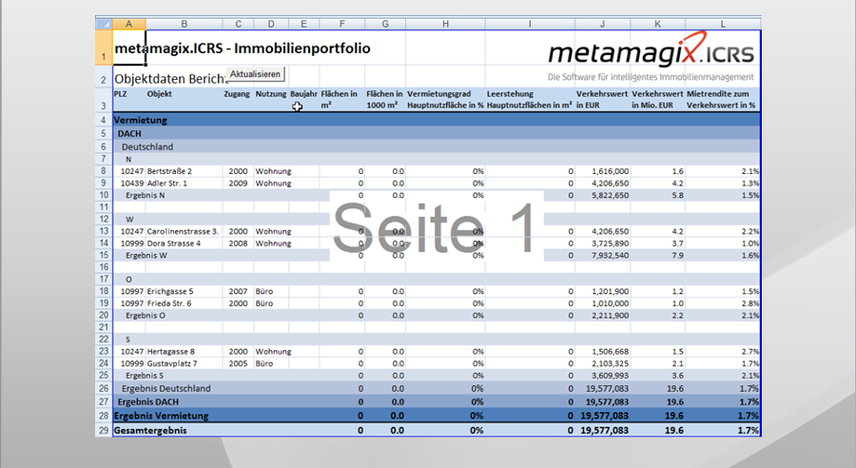Image resolution: width=856 pixels, height=468 pixels.
Task: Select row 21 header
Action: pyautogui.click(x=104, y=327)
